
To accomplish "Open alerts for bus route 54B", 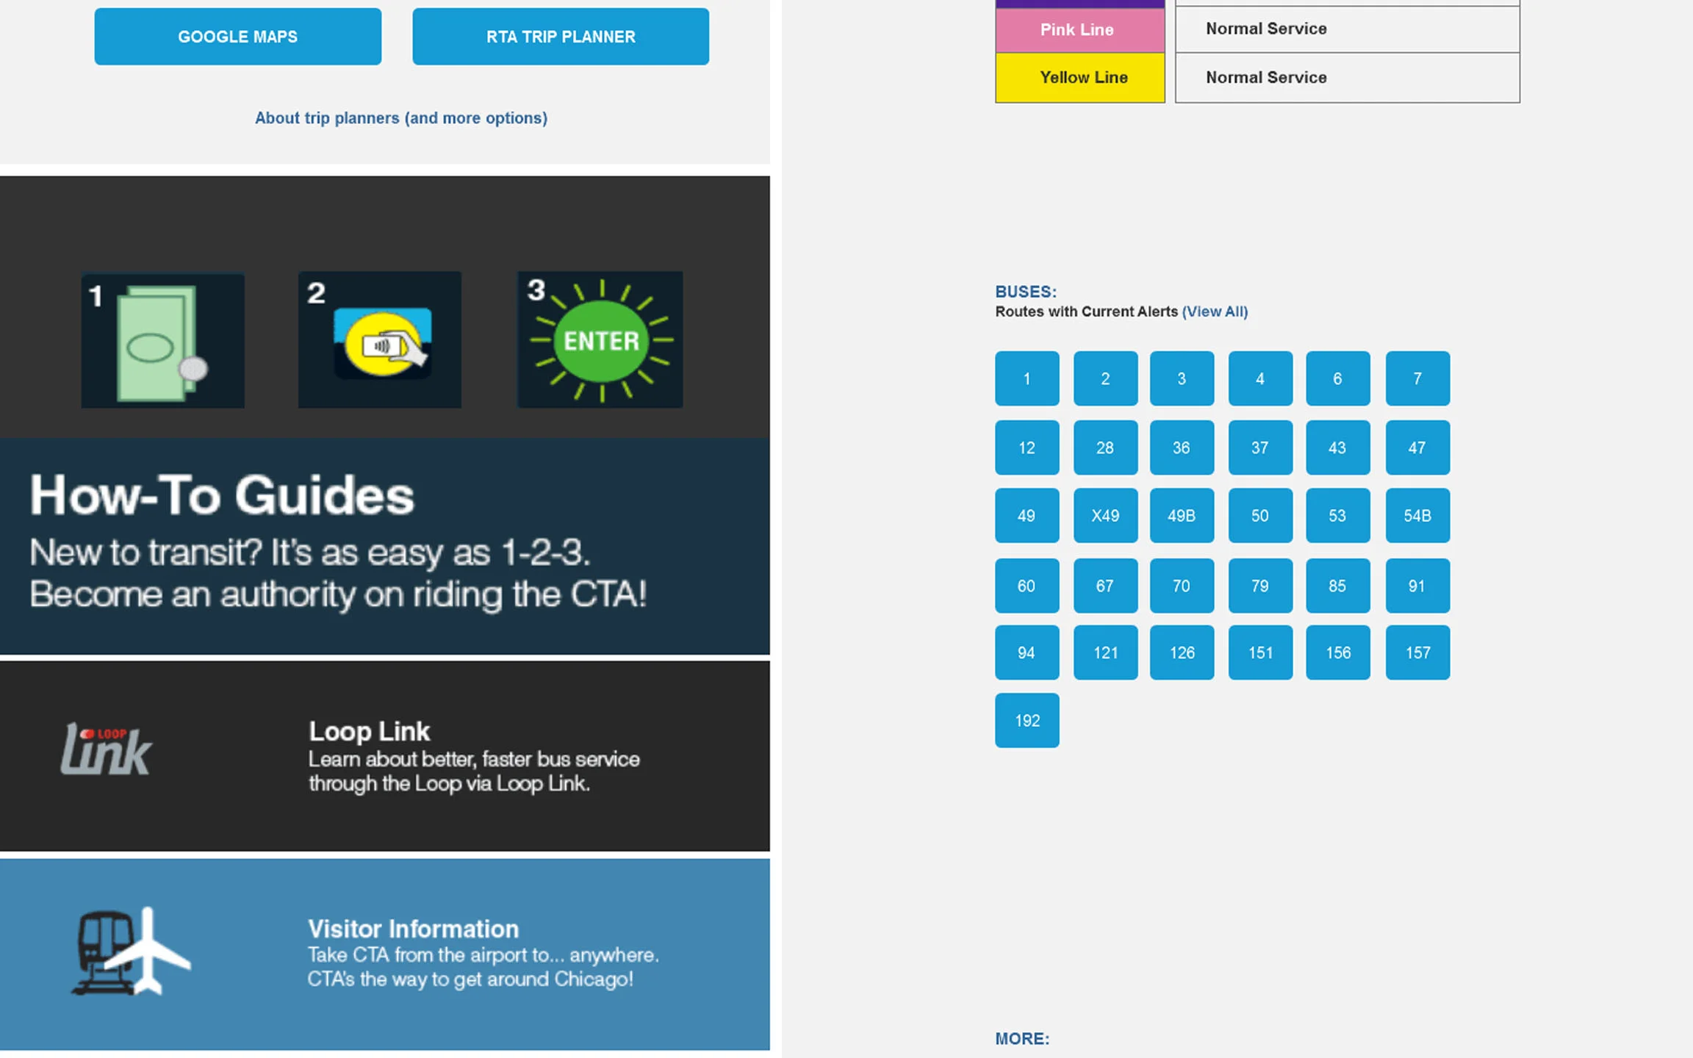I will click(1417, 516).
